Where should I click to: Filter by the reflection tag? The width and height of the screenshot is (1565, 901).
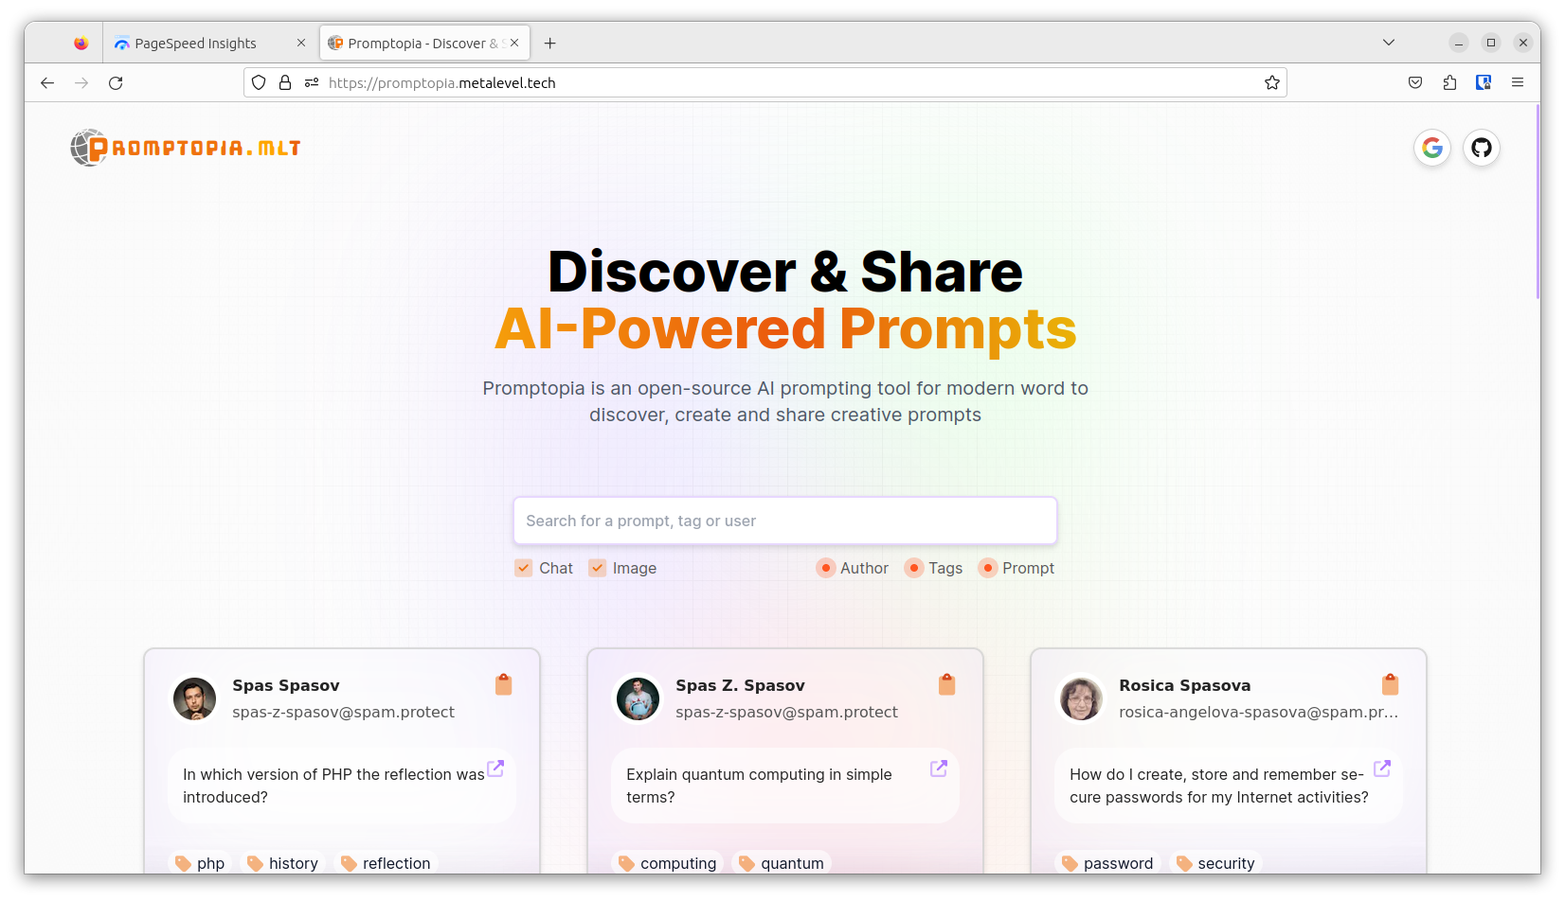click(386, 863)
